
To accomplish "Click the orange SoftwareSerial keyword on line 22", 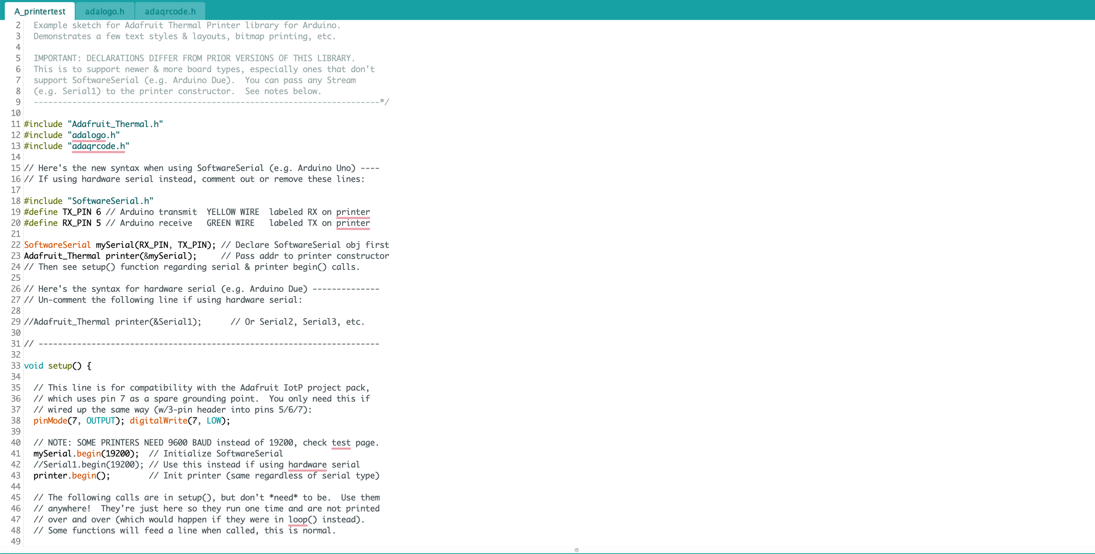I will 57,245.
